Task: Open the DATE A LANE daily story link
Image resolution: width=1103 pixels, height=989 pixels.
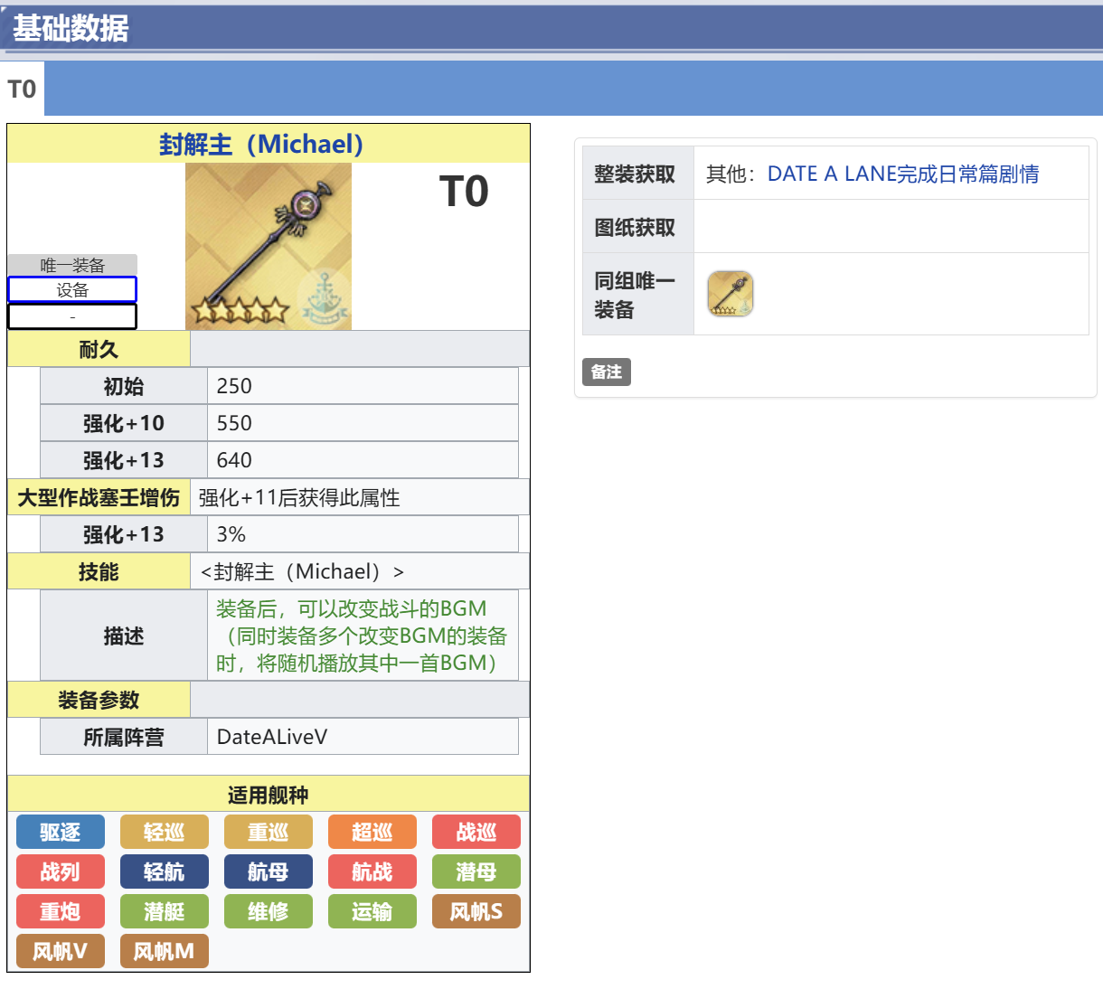Action: pyautogui.click(x=902, y=174)
